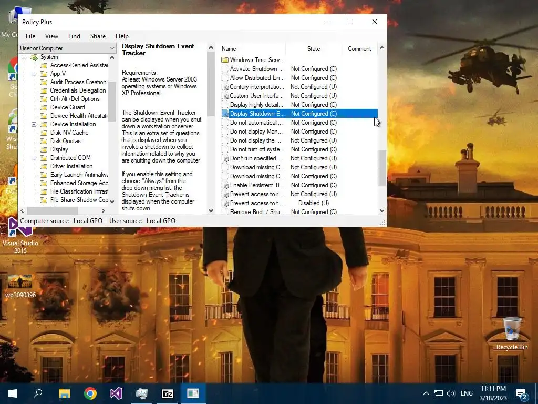Click the description pane scroll-down arrow
This screenshot has width=538, height=404.
coord(211,210)
